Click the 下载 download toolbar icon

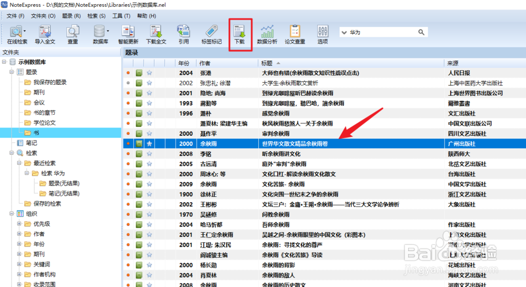239,35
